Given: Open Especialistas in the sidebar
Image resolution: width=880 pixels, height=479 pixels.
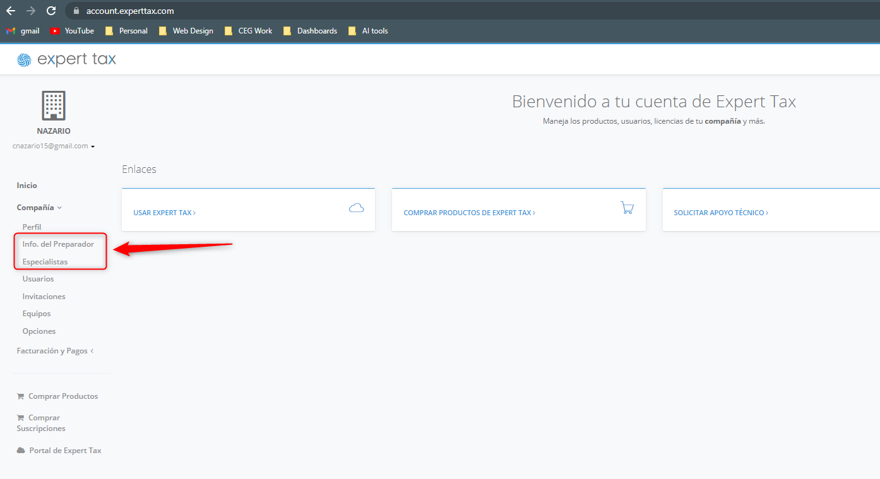Looking at the screenshot, I should [45, 262].
